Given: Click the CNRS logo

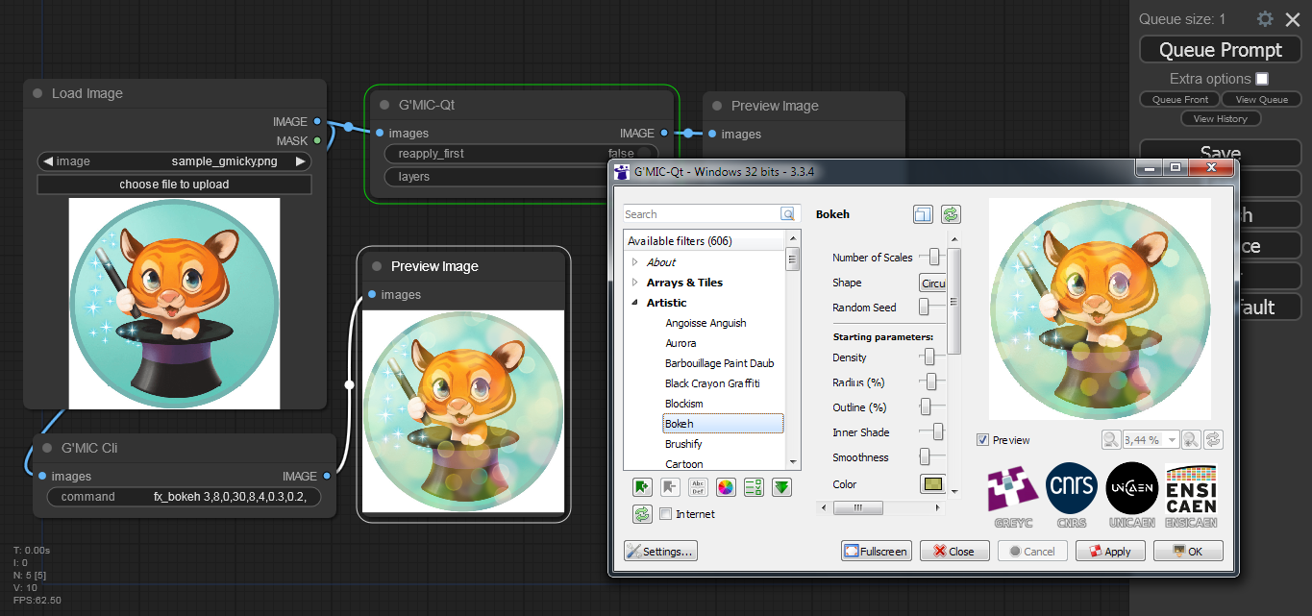Looking at the screenshot, I should pos(1072,495).
